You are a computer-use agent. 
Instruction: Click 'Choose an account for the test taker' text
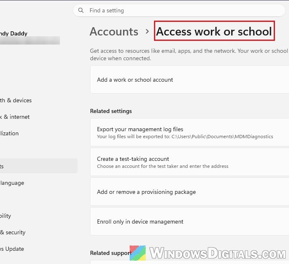pyautogui.click(x=163, y=166)
